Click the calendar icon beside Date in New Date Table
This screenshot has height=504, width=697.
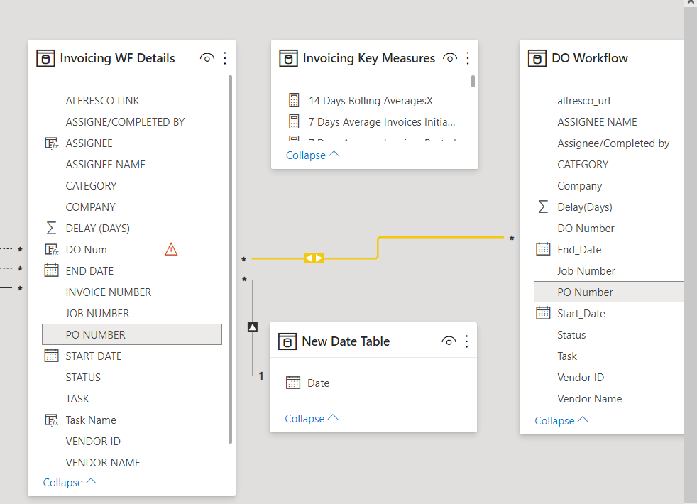tap(293, 383)
